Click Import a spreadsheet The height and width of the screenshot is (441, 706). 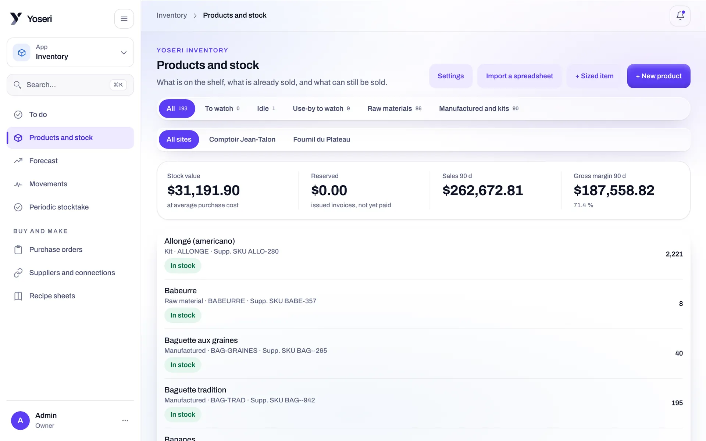[519, 76]
